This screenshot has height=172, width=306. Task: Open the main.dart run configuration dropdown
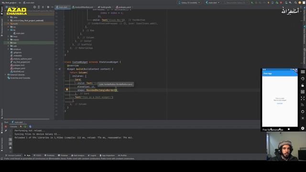(212, 2)
